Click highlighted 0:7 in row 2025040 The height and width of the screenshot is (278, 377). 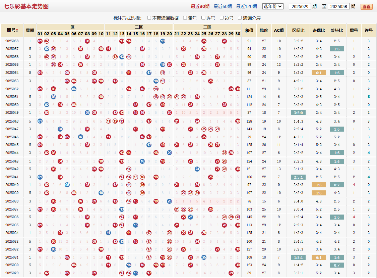[337, 185]
